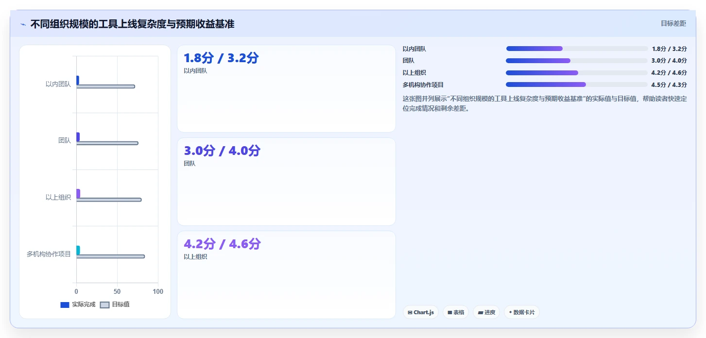Select the 进度 tag chip

[x=486, y=312]
